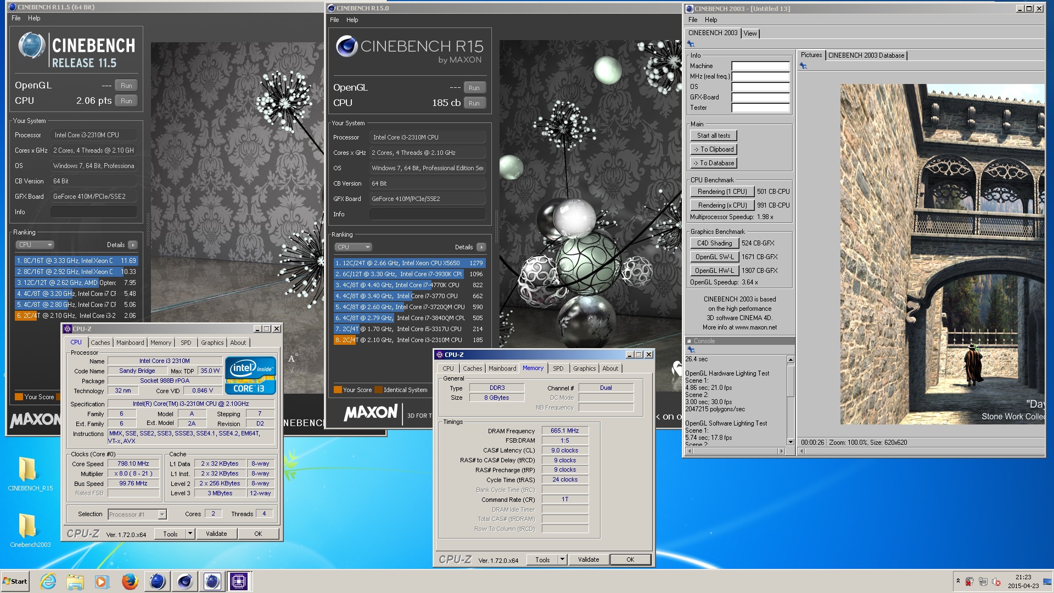The height and width of the screenshot is (593, 1054).
Task: Open Internet Explorer from taskbar
Action: coord(48,581)
